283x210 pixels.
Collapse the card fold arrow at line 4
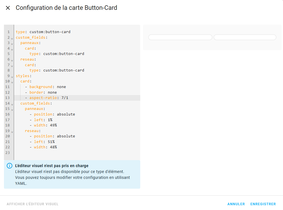pos(12,49)
